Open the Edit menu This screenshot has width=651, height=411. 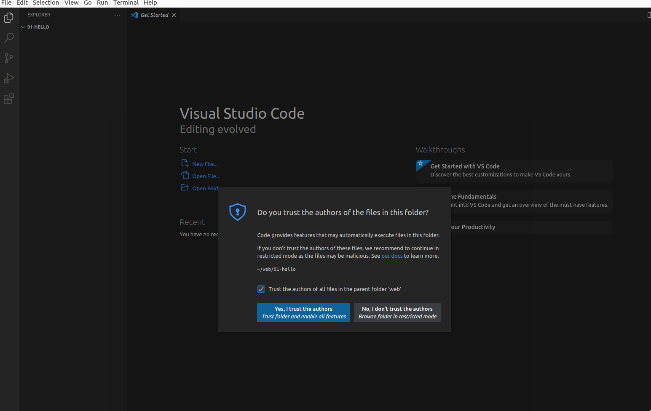pos(22,3)
